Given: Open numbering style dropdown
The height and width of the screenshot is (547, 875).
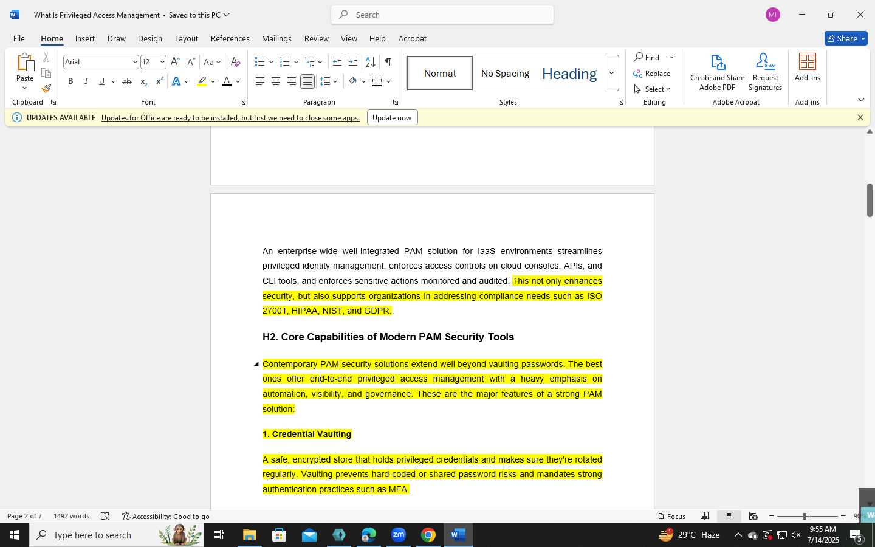Looking at the screenshot, I should click(x=296, y=62).
